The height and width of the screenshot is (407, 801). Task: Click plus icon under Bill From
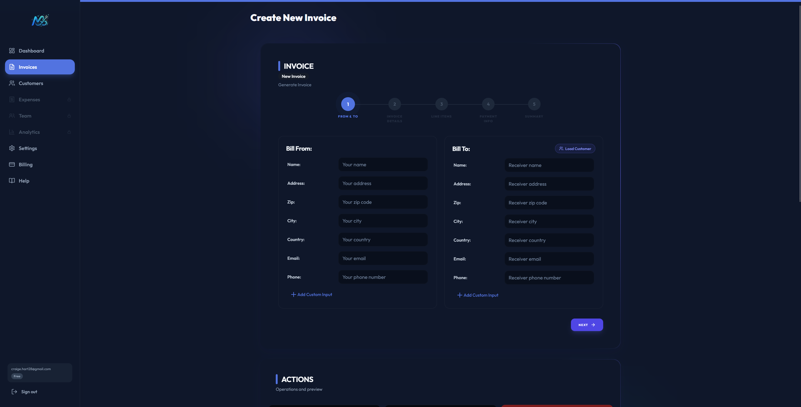pos(293,294)
